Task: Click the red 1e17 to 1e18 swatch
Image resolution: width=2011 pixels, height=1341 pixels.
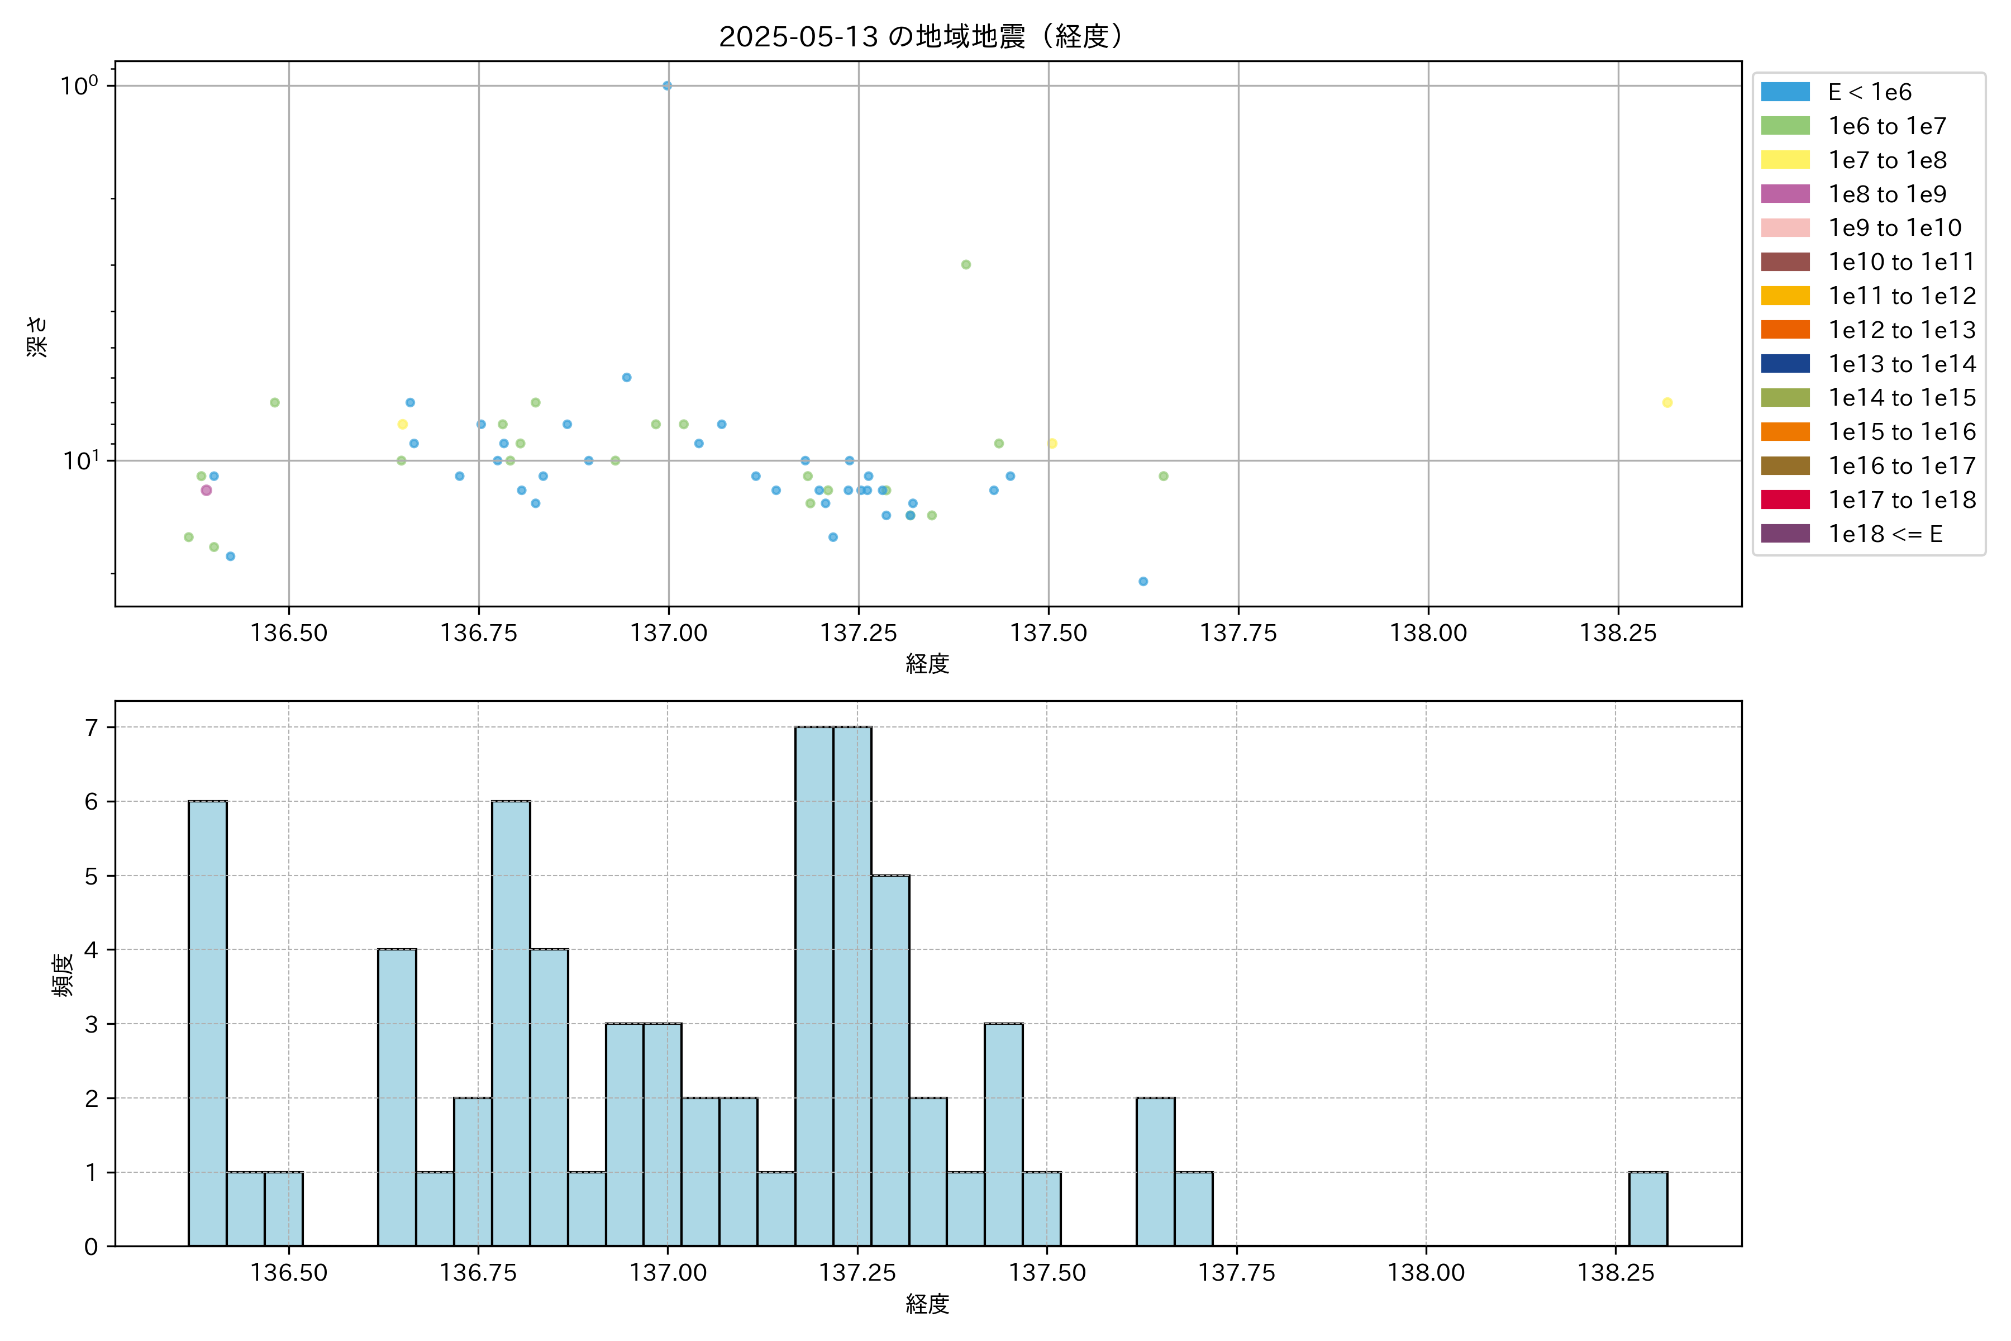Action: point(1784,500)
